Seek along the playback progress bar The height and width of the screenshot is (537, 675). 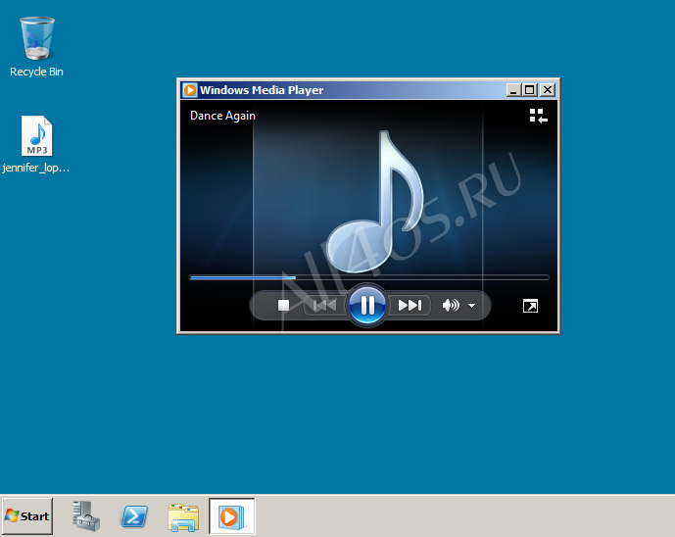coord(369,277)
